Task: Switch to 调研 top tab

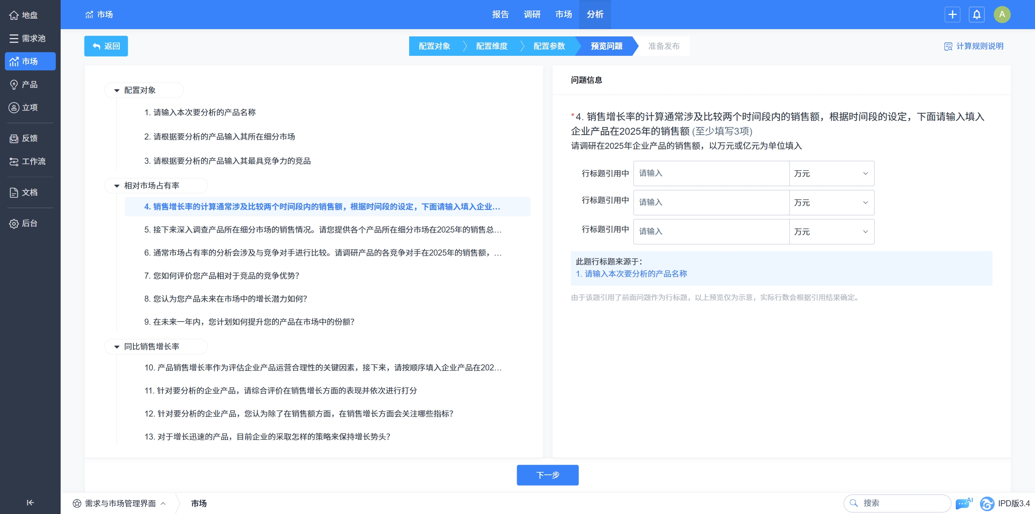Action: pos(532,15)
